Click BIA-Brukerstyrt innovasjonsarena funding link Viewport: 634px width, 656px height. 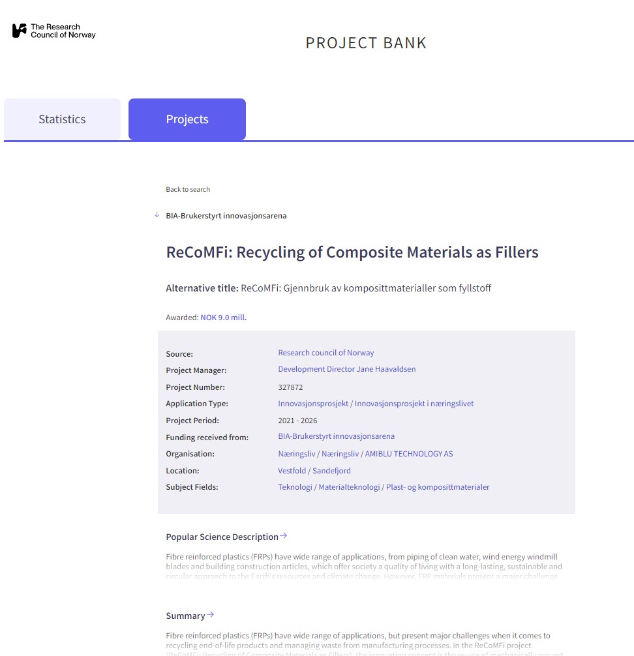(336, 436)
